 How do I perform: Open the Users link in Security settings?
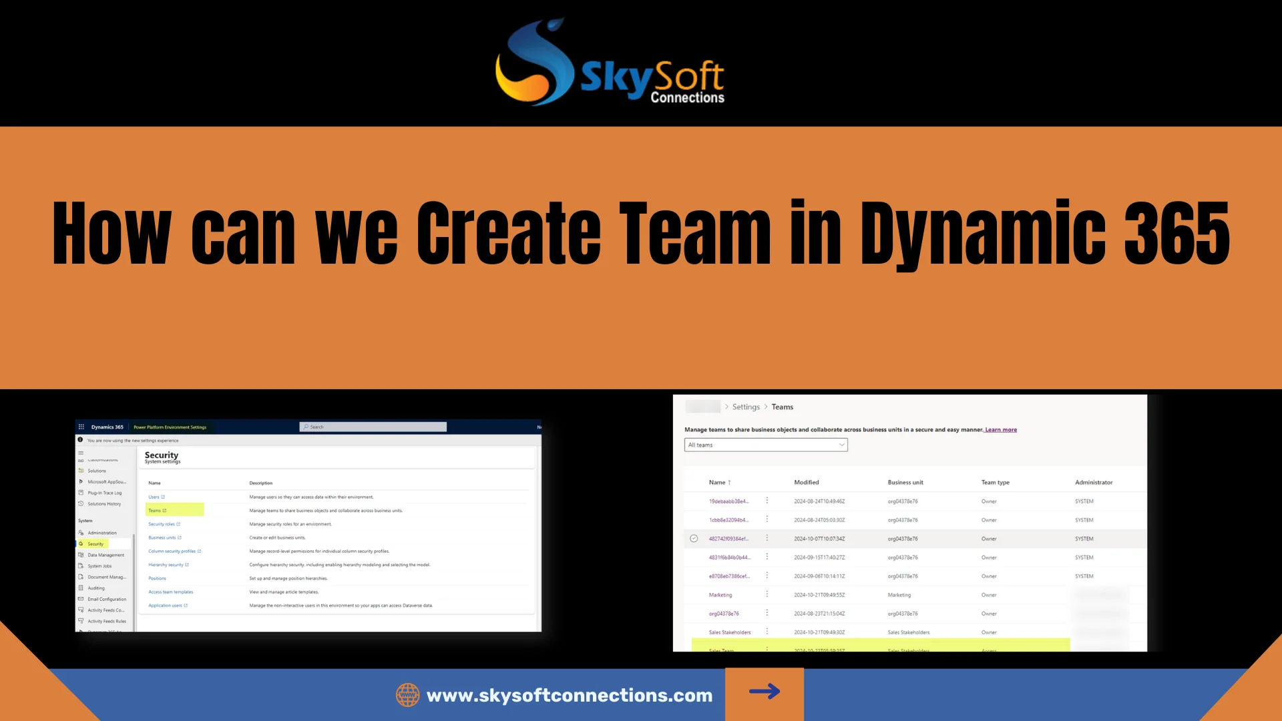tap(154, 497)
